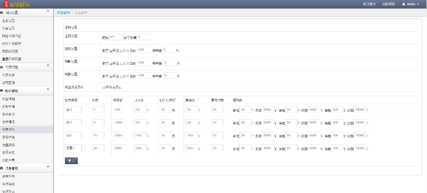Click the 投资额 field showing 2000
This screenshot has width=427, height=193.
pyautogui.click(x=119, y=135)
